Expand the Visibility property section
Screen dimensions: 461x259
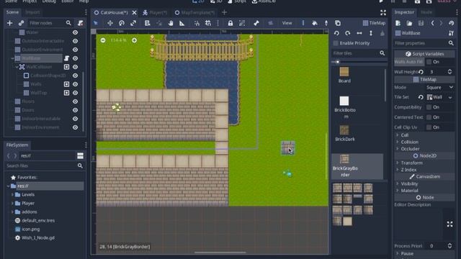pos(398,183)
